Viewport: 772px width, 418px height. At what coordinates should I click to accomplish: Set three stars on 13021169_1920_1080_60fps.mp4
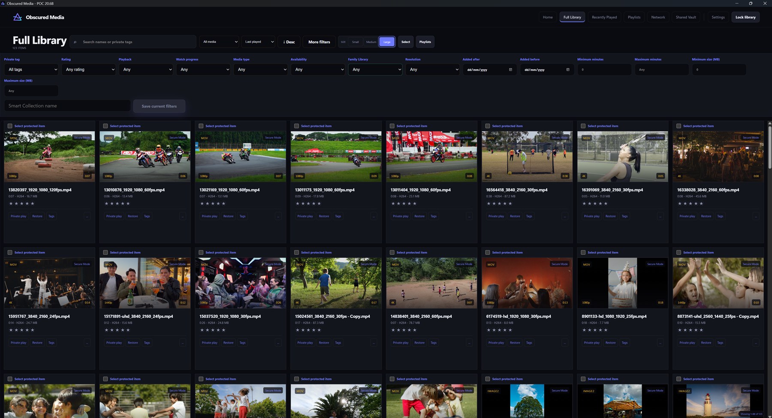point(213,203)
